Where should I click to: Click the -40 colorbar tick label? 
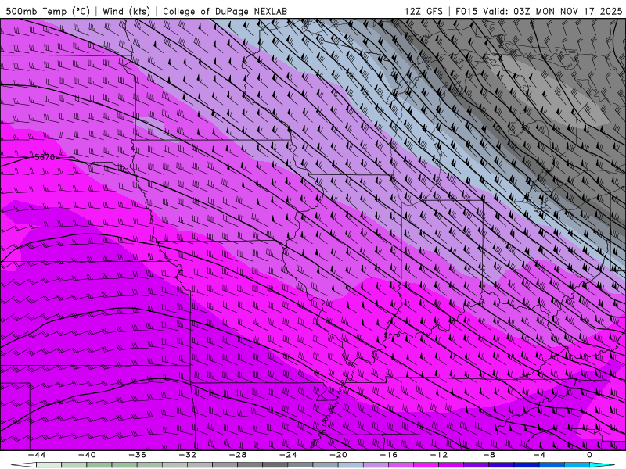pyautogui.click(x=87, y=455)
